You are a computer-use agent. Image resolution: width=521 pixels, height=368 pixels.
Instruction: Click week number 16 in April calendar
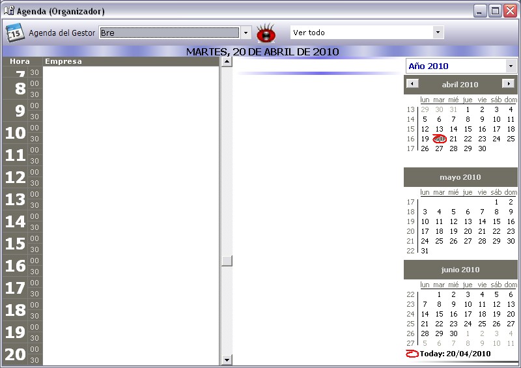[x=411, y=139]
